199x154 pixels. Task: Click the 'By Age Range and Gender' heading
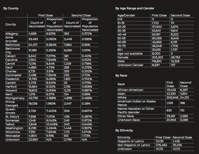tap(135, 8)
